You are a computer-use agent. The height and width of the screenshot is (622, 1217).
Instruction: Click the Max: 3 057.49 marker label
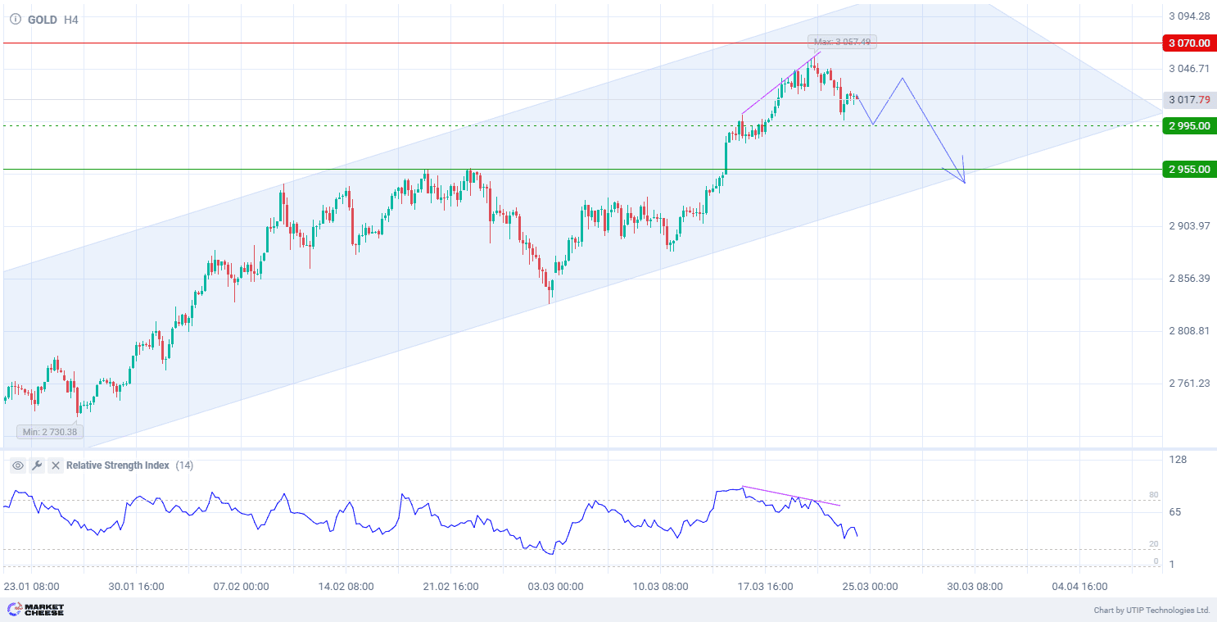tap(842, 42)
